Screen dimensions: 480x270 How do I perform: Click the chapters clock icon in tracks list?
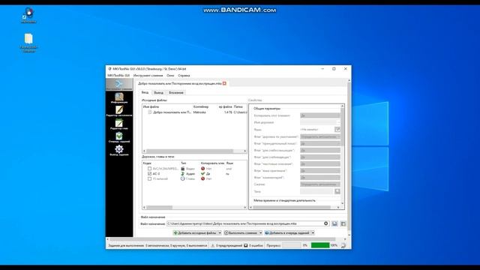183,178
